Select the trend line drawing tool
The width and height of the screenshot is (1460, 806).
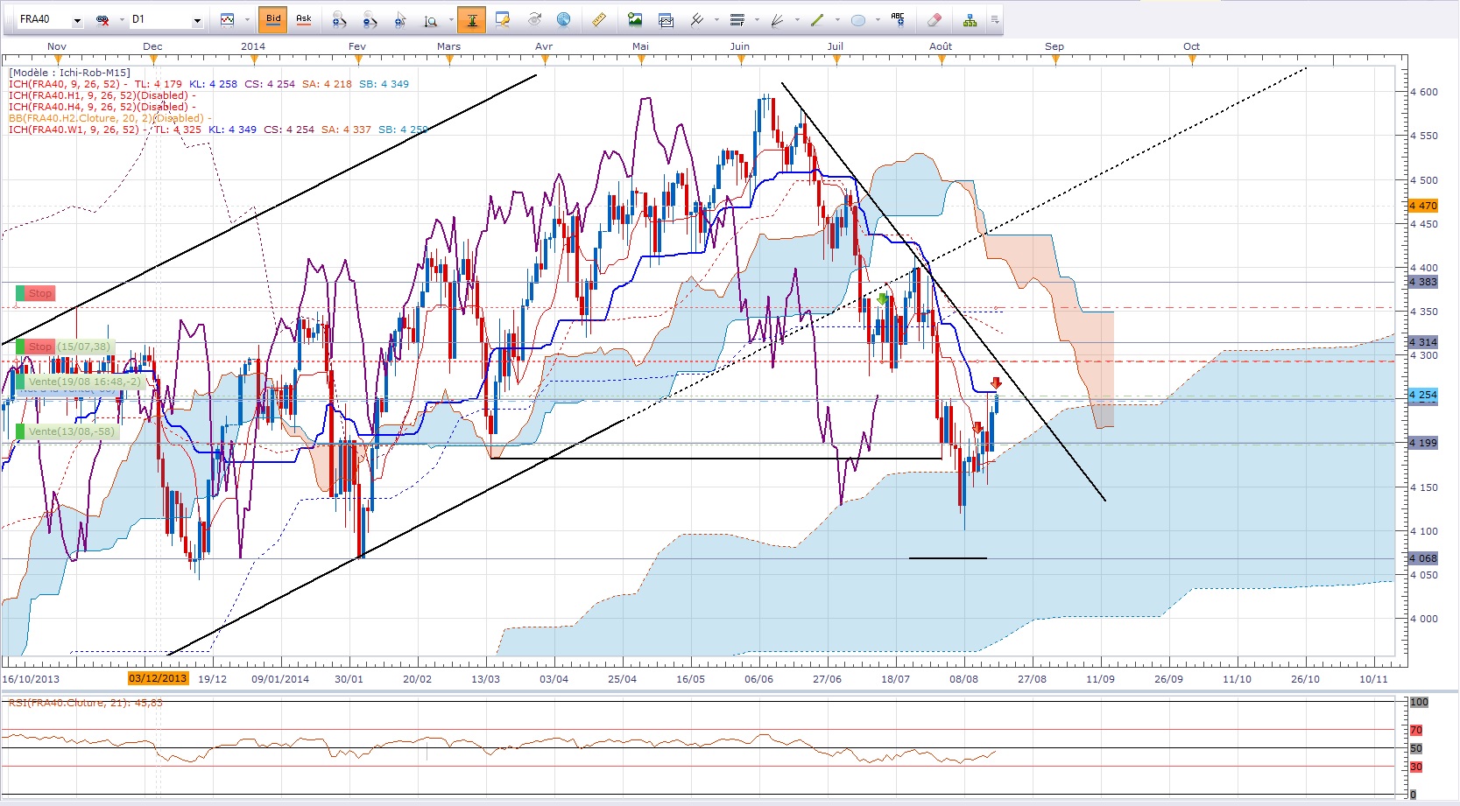697,19
